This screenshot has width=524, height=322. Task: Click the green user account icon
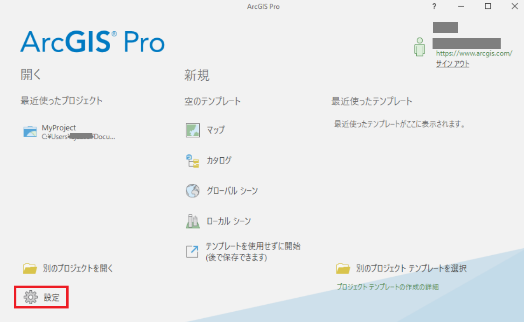[419, 47]
